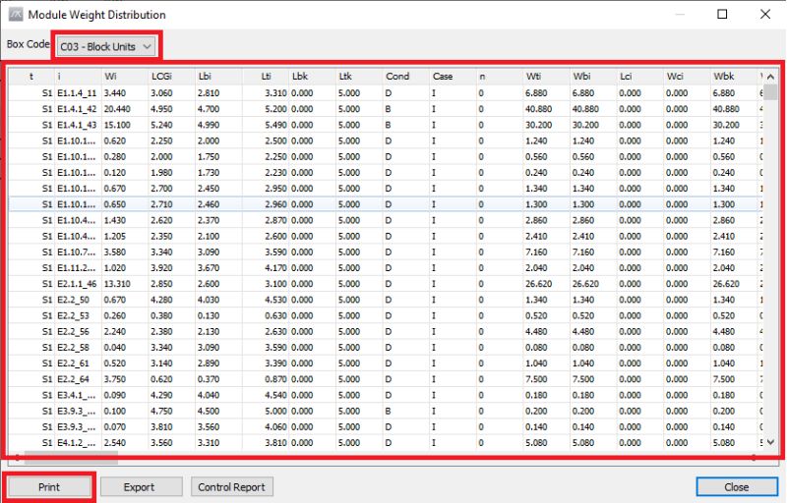Select row E2.2_58
This screenshot has height=503, width=787.
click(386, 347)
